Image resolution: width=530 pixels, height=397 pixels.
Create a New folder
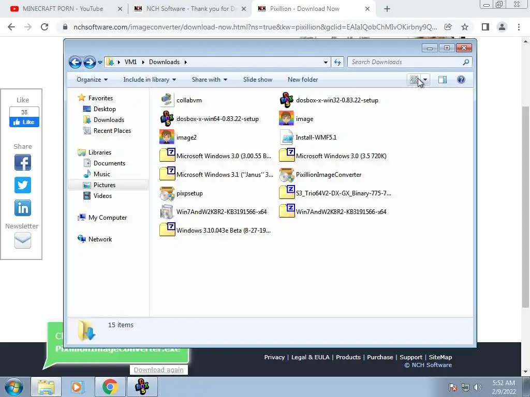302,80
